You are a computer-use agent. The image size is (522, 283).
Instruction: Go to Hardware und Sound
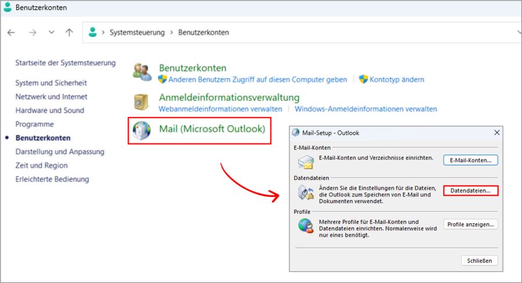point(50,111)
